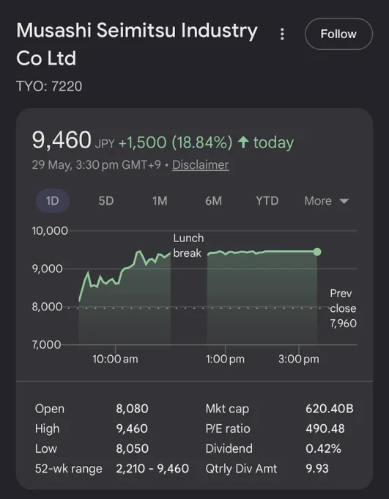This screenshot has width=389, height=499.
Task: Click the TYO: 7220 ticker text
Action: point(49,87)
